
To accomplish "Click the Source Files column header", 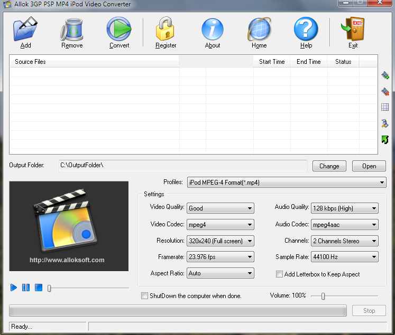I will click(94, 62).
